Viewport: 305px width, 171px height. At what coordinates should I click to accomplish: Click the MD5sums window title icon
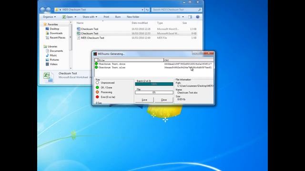pyautogui.click(x=95, y=54)
